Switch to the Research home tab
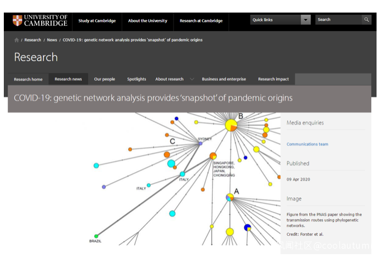Viewport: 382px width, 258px height. (28, 79)
